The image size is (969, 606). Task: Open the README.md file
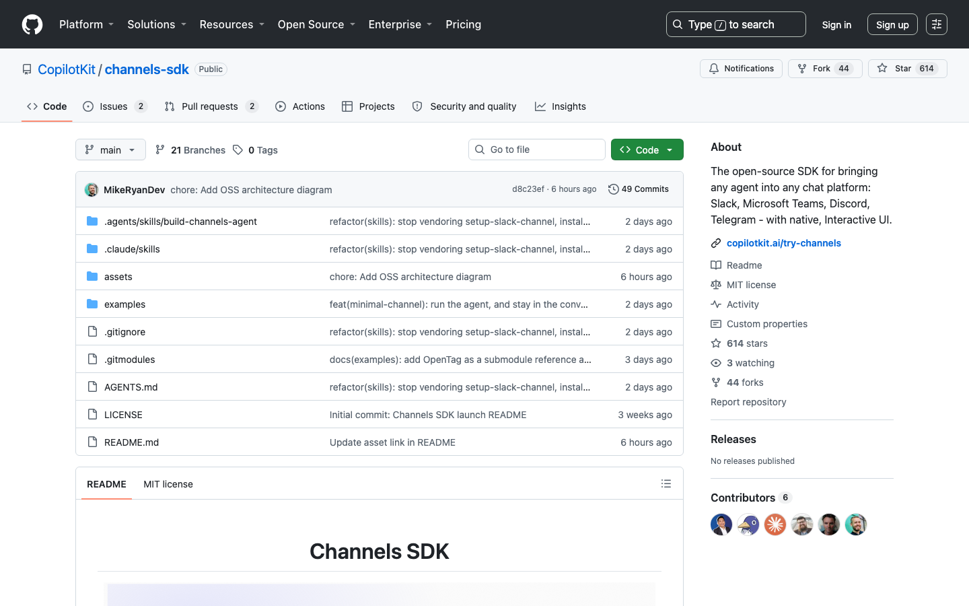(131, 442)
